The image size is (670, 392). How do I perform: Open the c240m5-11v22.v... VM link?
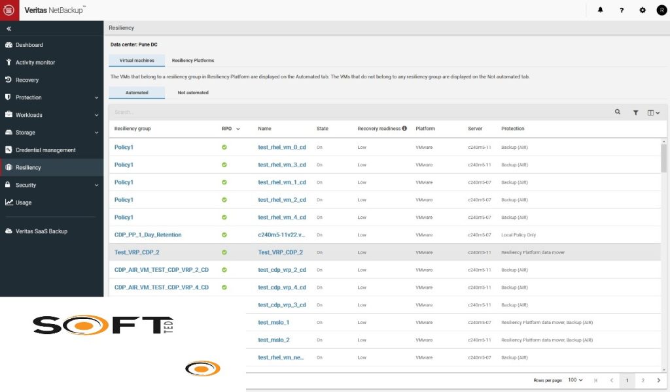281,235
